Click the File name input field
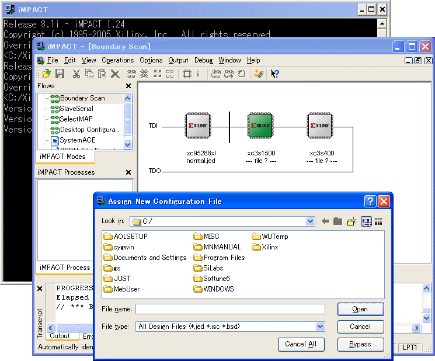This screenshot has height=361, width=435. coord(230,309)
